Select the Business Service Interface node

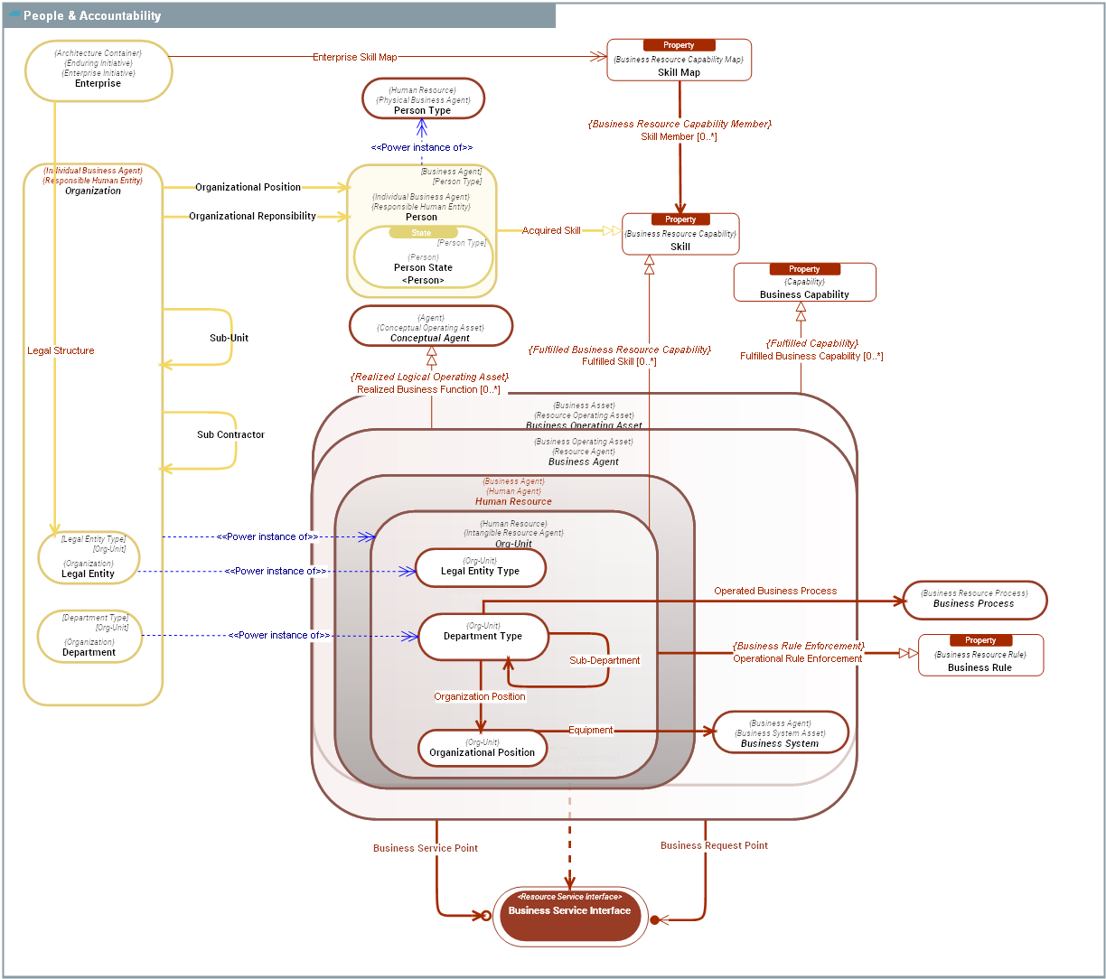(x=570, y=915)
